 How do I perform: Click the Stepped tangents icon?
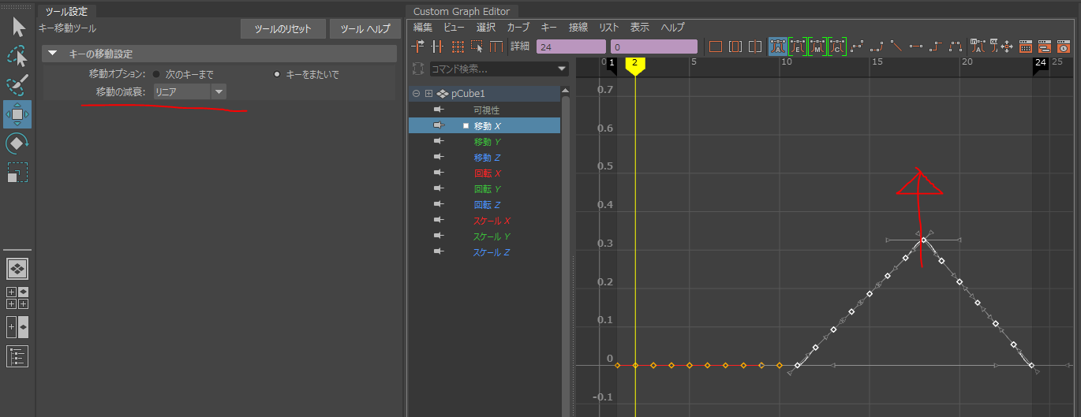936,47
